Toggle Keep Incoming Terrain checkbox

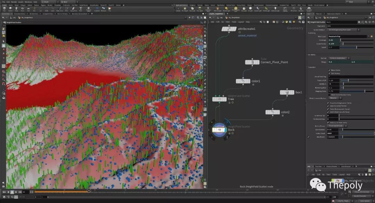[328, 106]
